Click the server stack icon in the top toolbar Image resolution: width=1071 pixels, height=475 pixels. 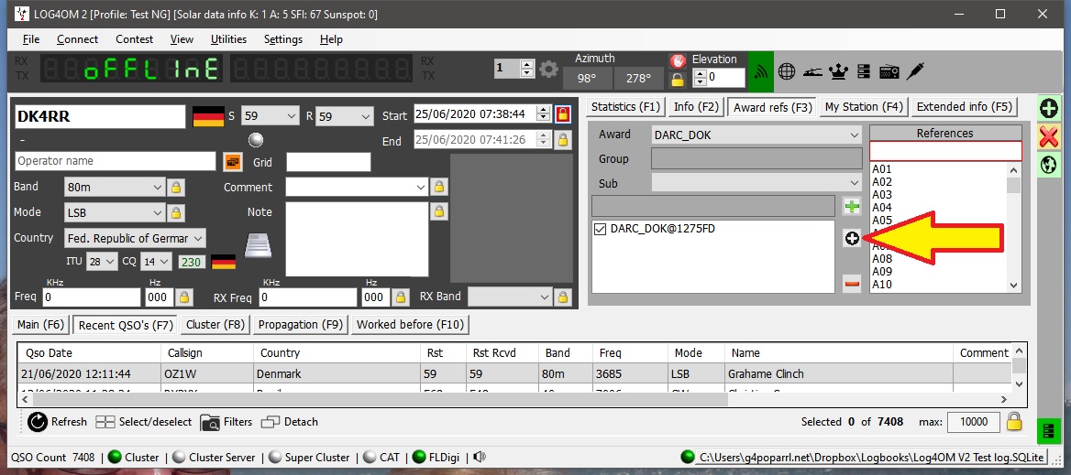click(x=864, y=70)
